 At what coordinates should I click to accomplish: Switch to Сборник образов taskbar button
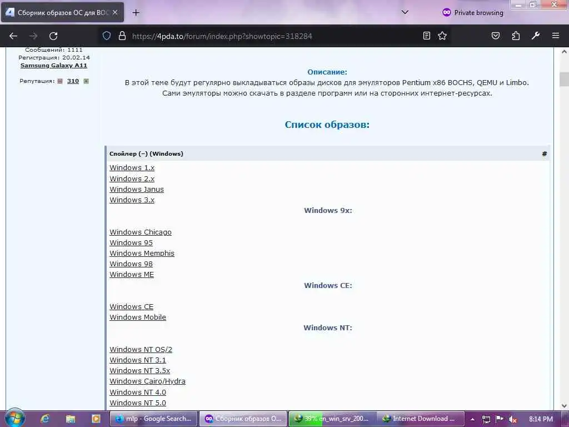(x=243, y=419)
